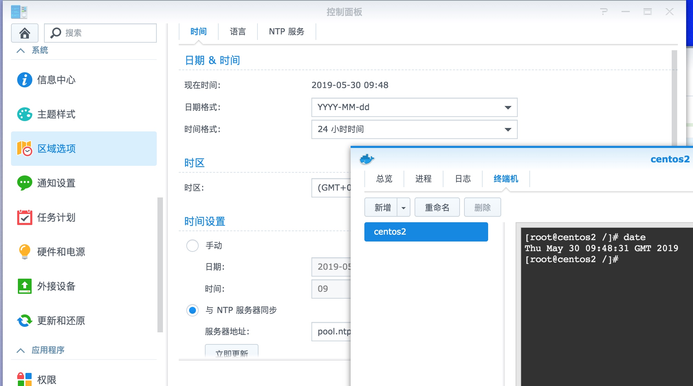Open the 日志 tab in Docker window
Viewport: 693px width, 386px height.
[x=463, y=179]
